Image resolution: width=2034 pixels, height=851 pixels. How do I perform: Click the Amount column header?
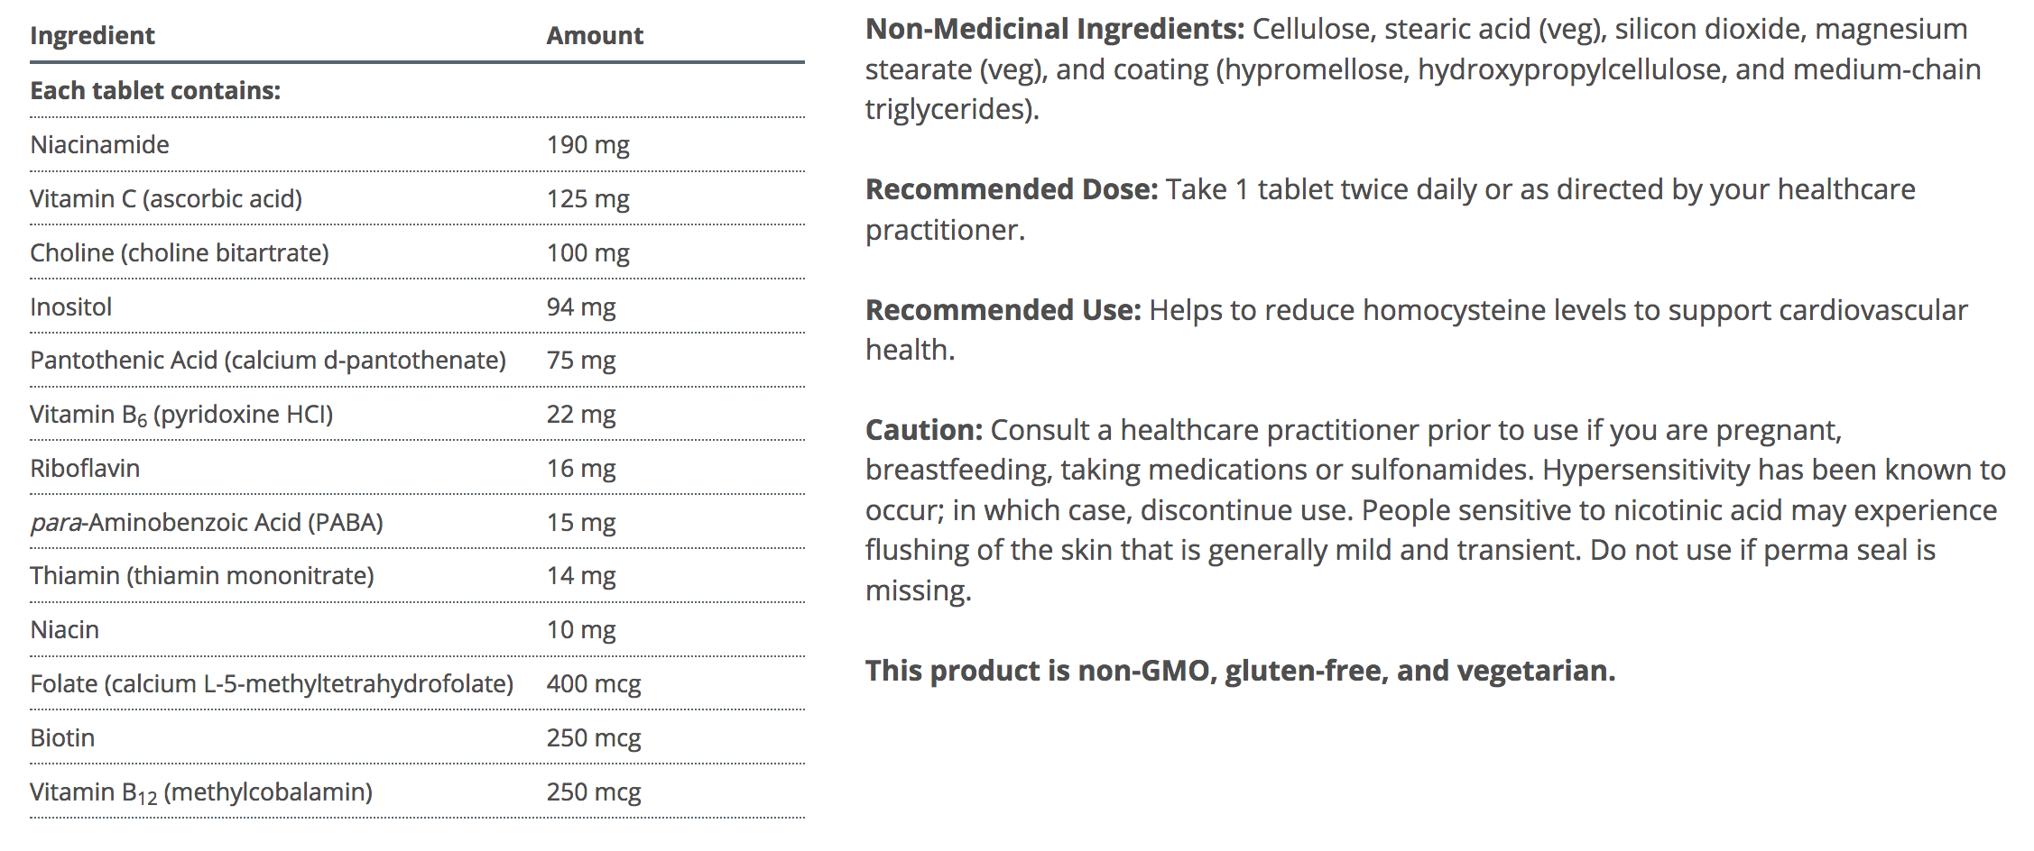(595, 36)
